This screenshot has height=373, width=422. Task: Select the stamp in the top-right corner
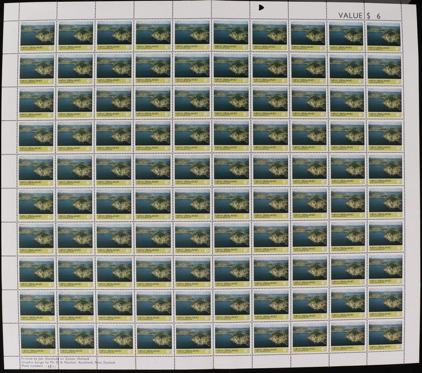383,35
